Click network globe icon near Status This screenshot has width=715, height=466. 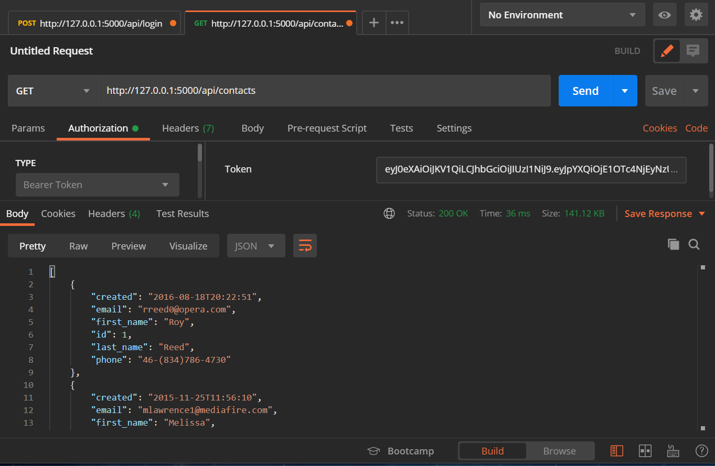[x=389, y=213]
